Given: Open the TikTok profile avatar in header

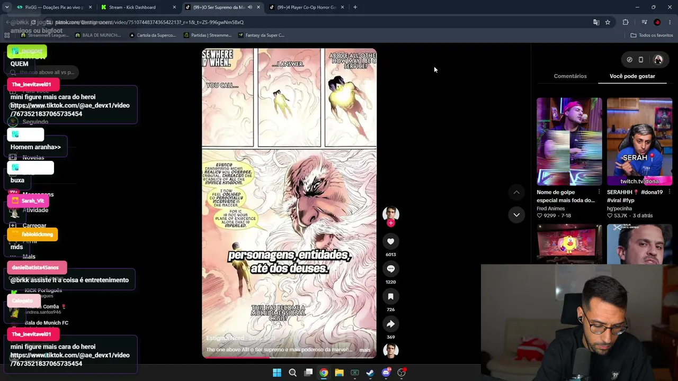Looking at the screenshot, I should 658,60.
